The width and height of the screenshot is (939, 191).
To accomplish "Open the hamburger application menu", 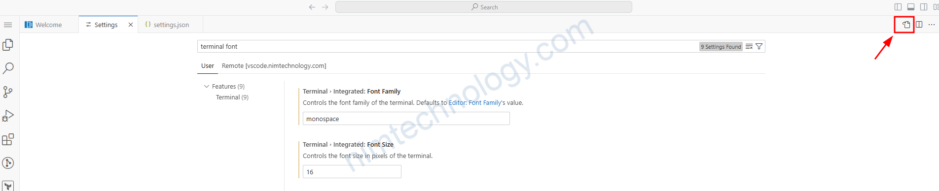I will (8, 25).
